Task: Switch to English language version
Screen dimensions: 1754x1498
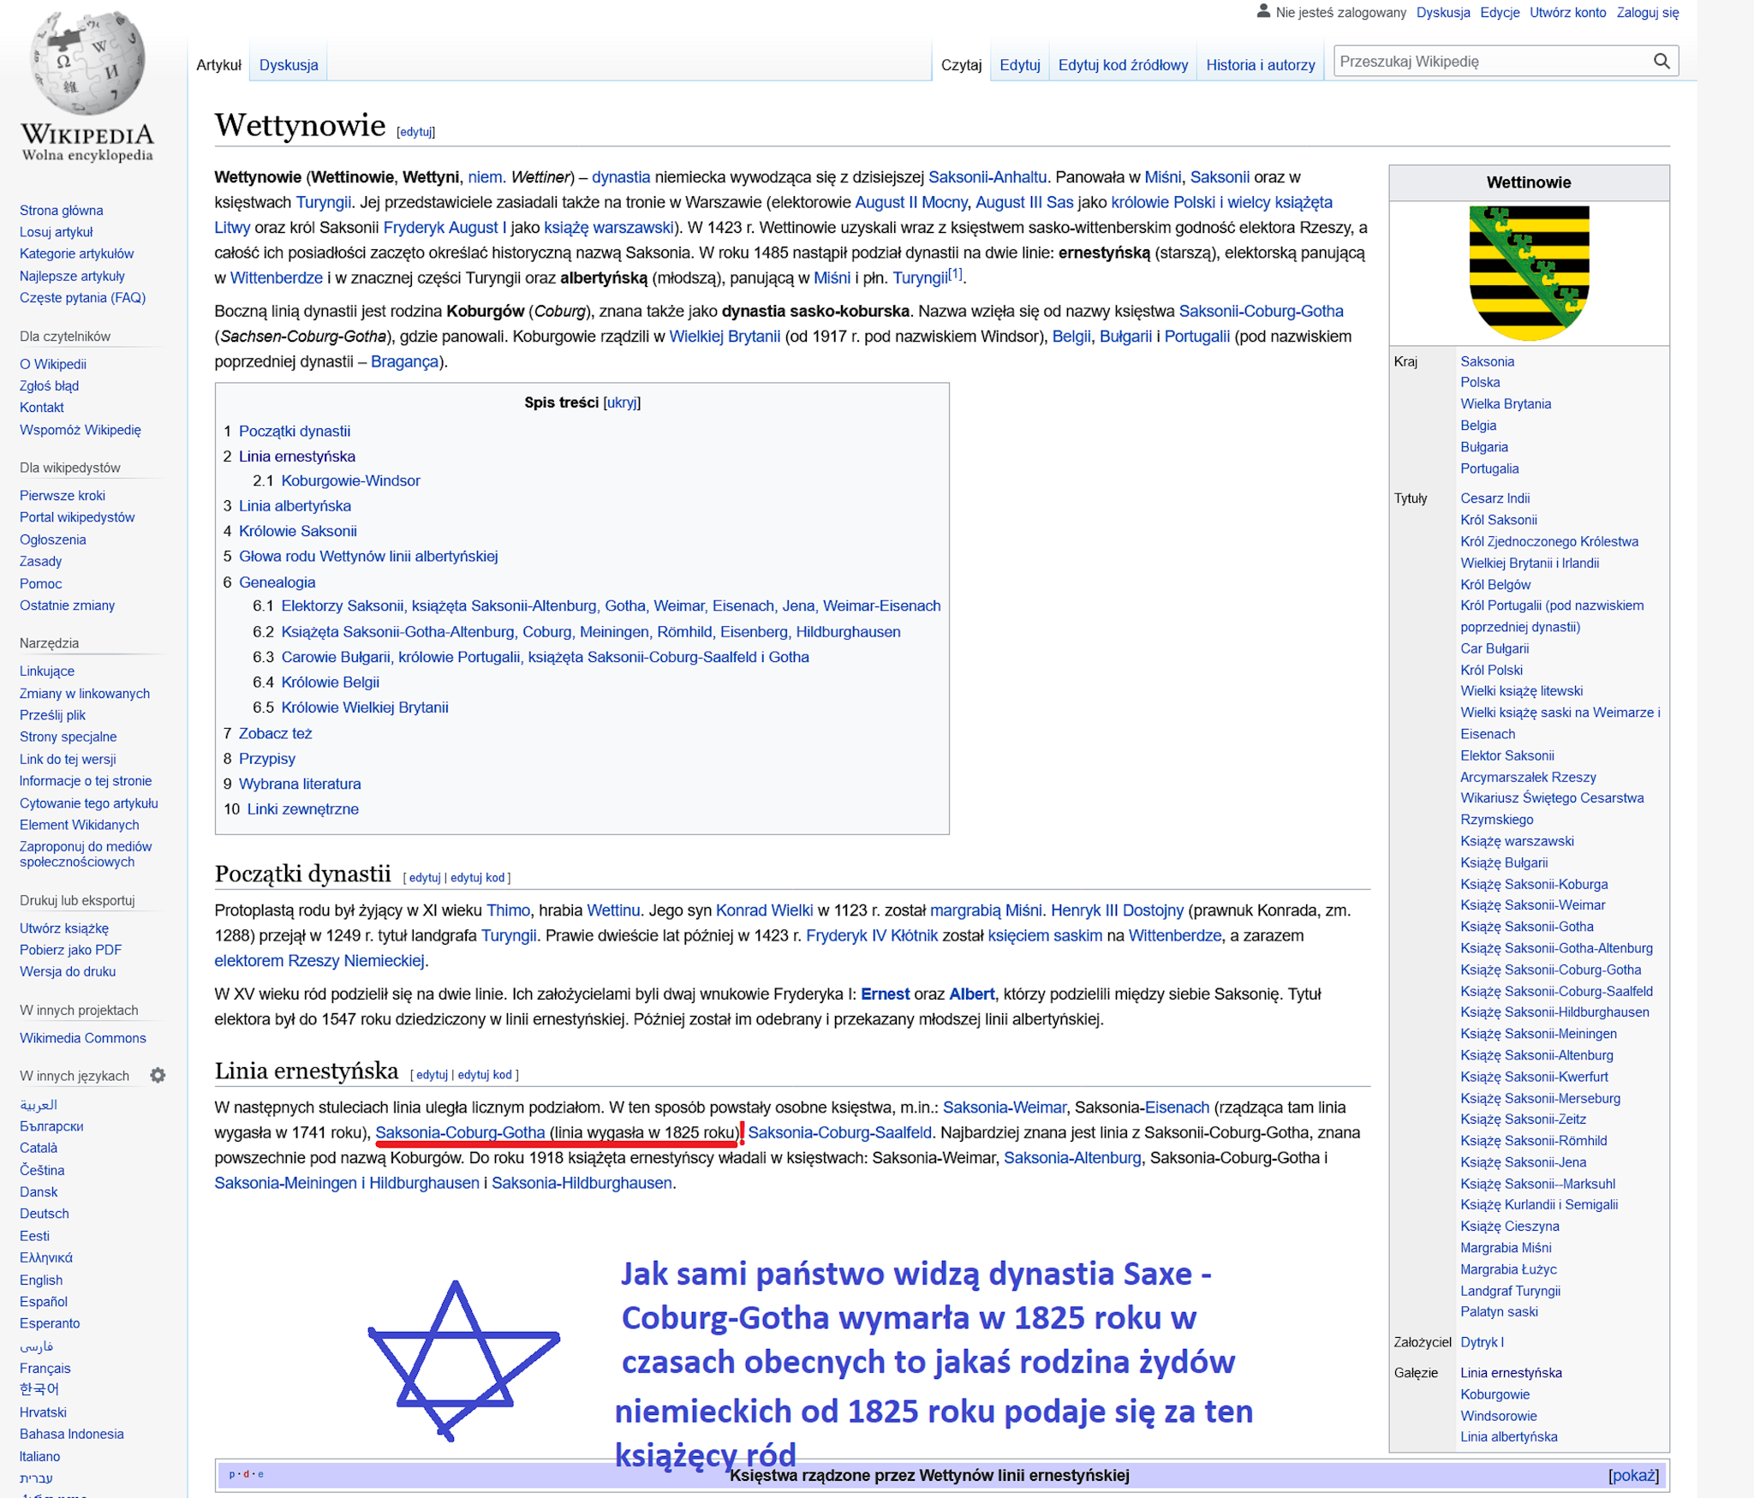Action: point(41,1280)
